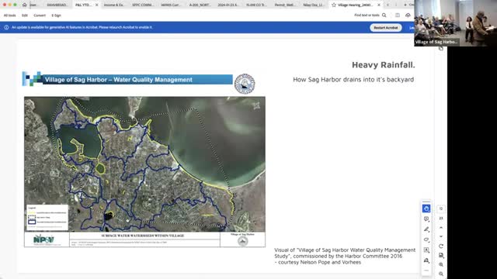Select the comment tool in quick toolbar

coord(426,219)
